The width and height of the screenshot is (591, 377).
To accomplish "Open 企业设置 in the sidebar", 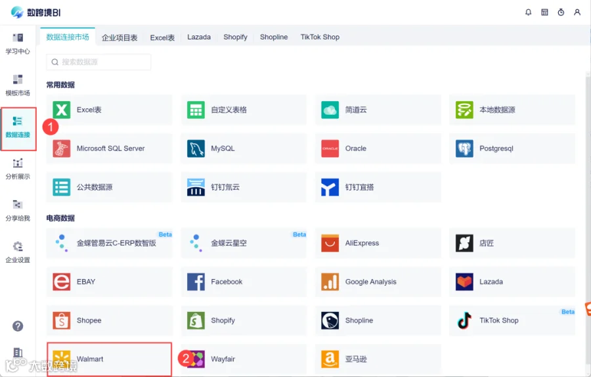I will pos(18,252).
